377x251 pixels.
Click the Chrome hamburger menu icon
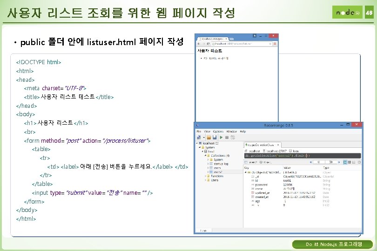[x=275, y=44]
